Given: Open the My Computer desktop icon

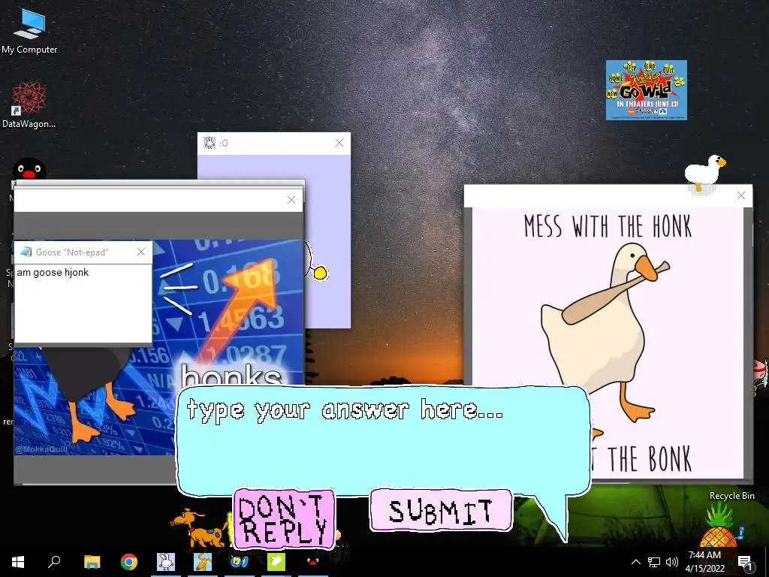Looking at the screenshot, I should [x=29, y=30].
